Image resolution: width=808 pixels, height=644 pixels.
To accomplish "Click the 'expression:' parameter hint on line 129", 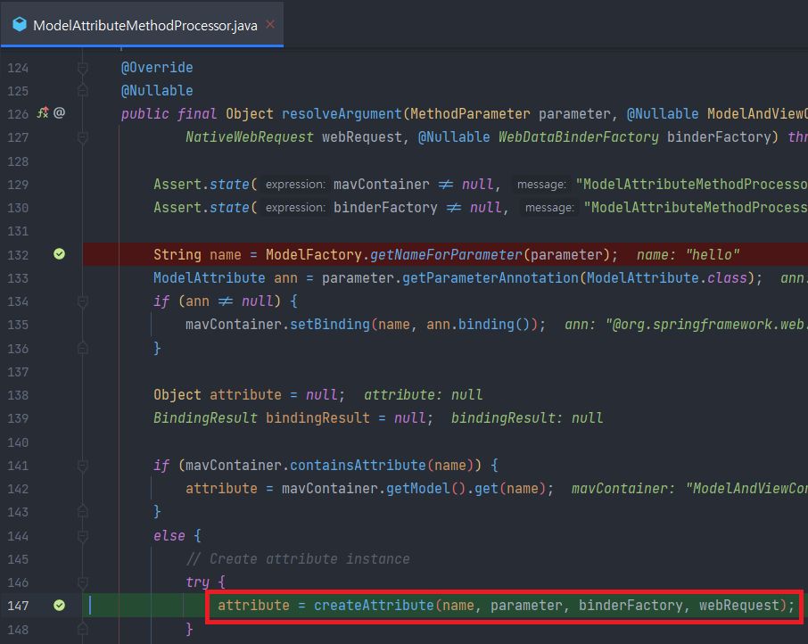I will click(x=295, y=185).
